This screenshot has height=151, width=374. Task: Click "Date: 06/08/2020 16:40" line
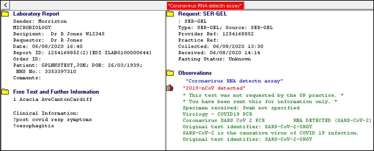(48, 46)
